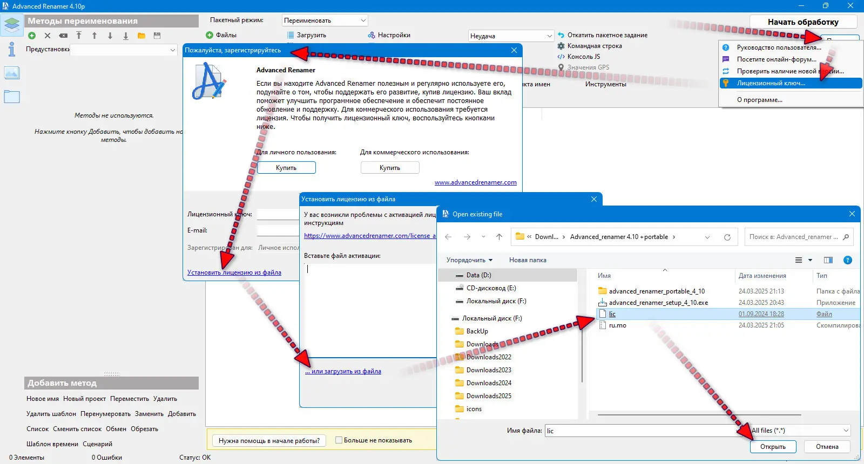The width and height of the screenshot is (864, 464).
Task: Move selected method up one step
Action: (x=94, y=36)
